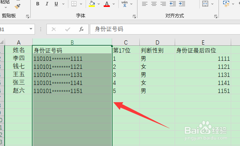This screenshot has width=240, height=146.
Task: Confirm formula entry checkmark
Action: click(x=68, y=29)
